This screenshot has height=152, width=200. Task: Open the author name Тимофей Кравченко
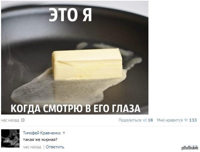pyautogui.click(x=42, y=133)
